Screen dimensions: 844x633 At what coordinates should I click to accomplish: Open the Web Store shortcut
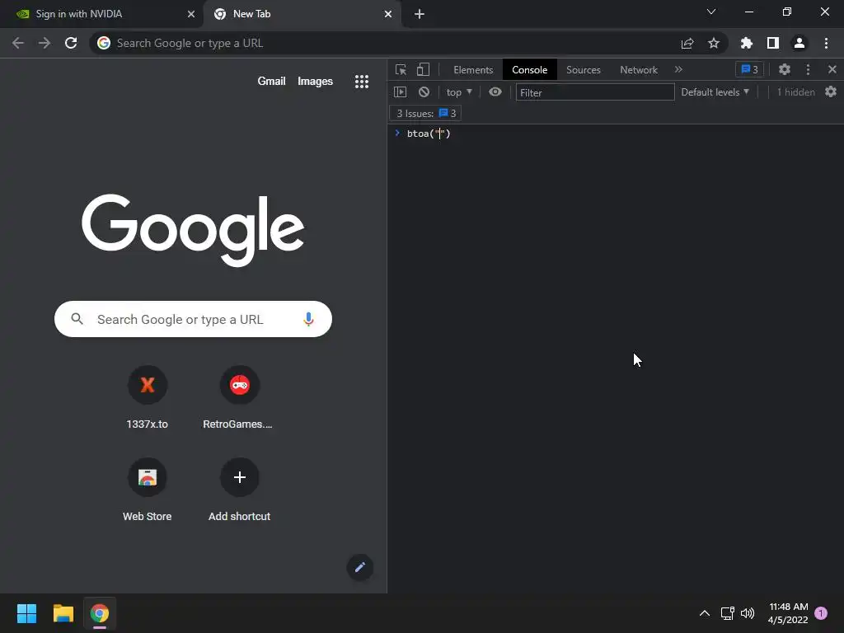pos(147,490)
